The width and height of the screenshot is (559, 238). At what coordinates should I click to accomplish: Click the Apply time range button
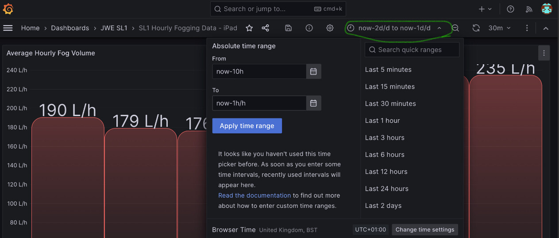247,126
